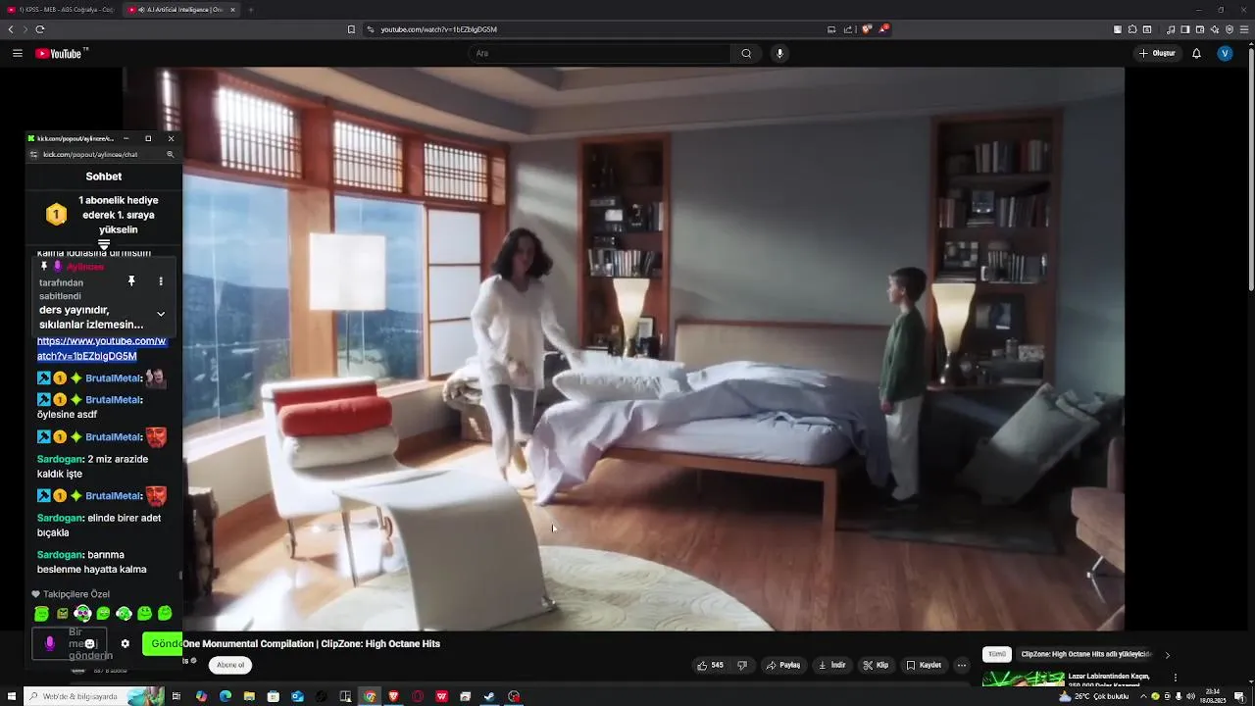Click the YouTube search magnifier button
This screenshot has height=706, width=1255.
pos(746,53)
